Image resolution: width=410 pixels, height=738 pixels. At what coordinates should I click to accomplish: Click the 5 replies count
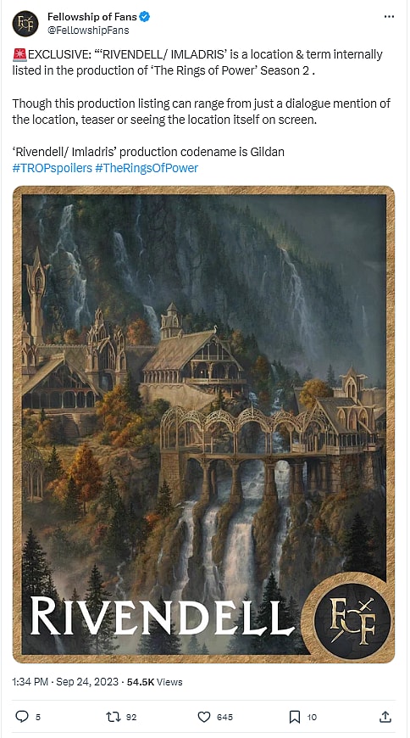coord(38,718)
